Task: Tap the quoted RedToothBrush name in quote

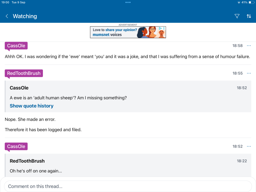Action: click(27, 161)
